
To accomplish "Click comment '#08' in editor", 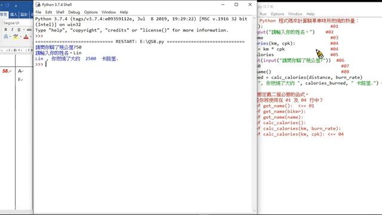I will coord(345,72).
